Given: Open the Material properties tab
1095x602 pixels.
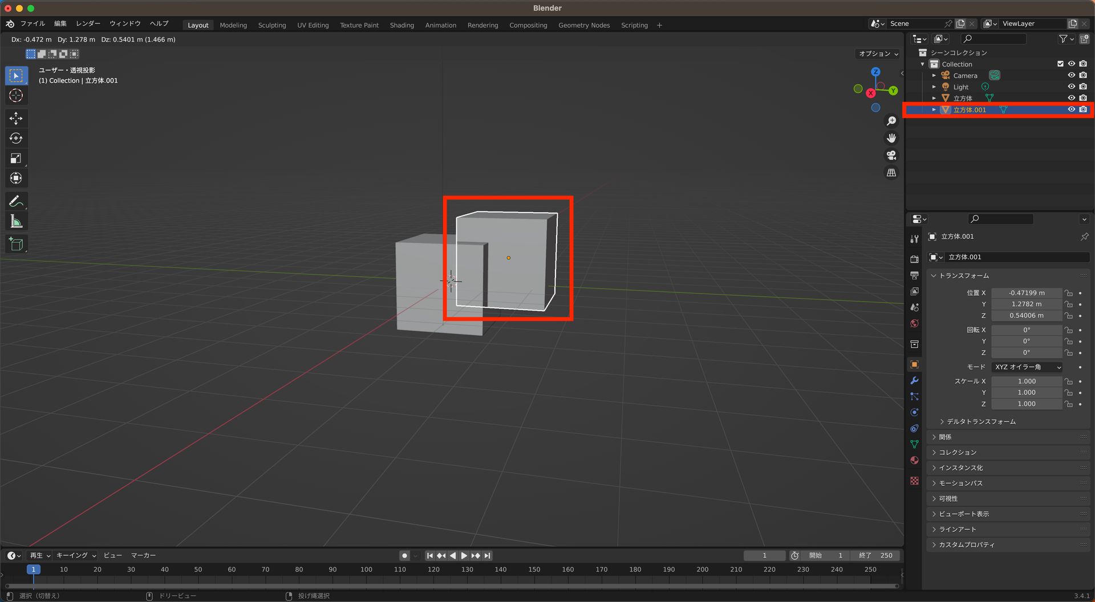Looking at the screenshot, I should tap(914, 460).
